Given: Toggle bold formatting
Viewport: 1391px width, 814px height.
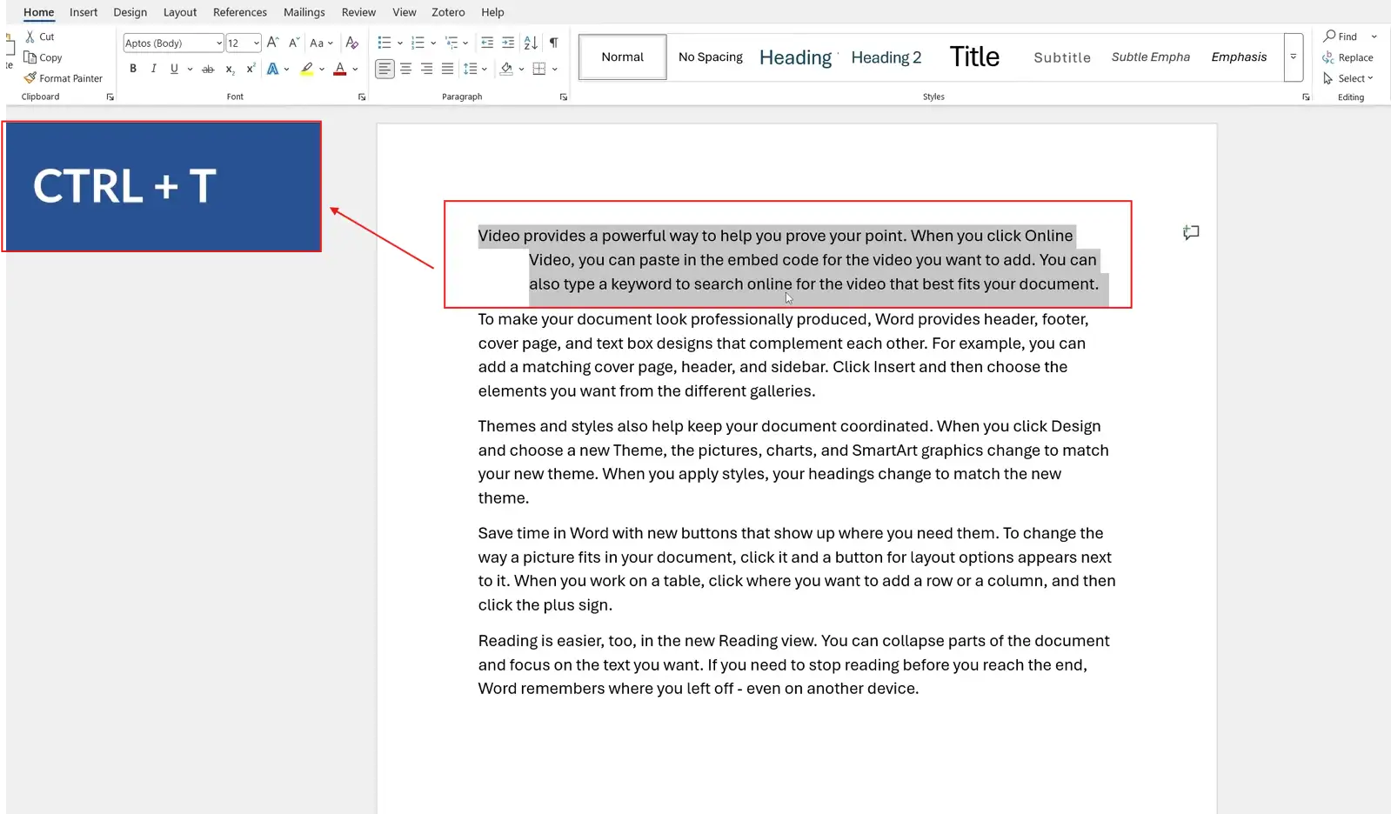Looking at the screenshot, I should click(x=133, y=69).
